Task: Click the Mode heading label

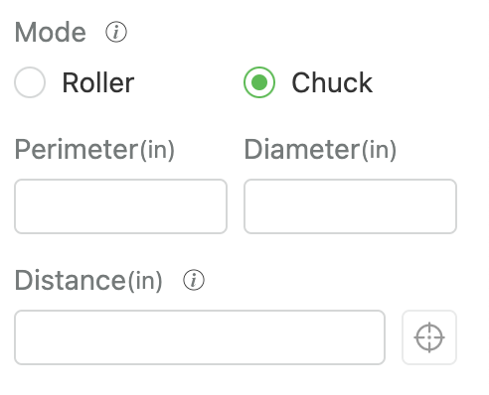Action: (x=51, y=32)
